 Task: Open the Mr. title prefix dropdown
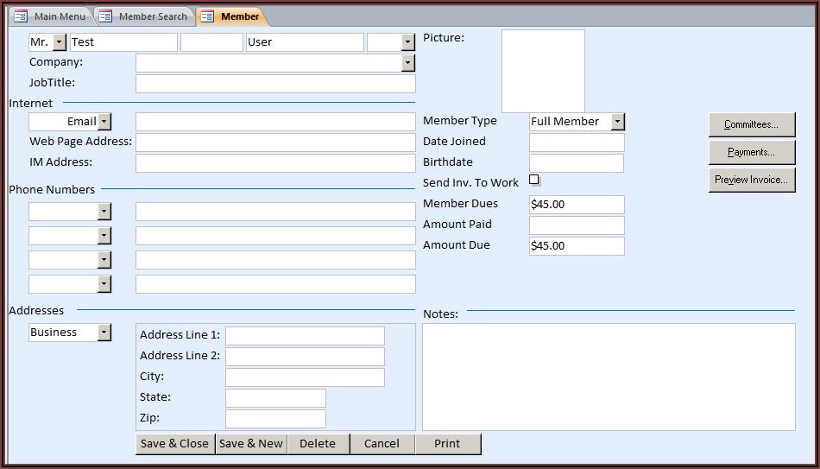pos(59,42)
